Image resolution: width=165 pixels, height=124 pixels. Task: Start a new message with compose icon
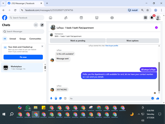pyautogui.click(x=42, y=25)
